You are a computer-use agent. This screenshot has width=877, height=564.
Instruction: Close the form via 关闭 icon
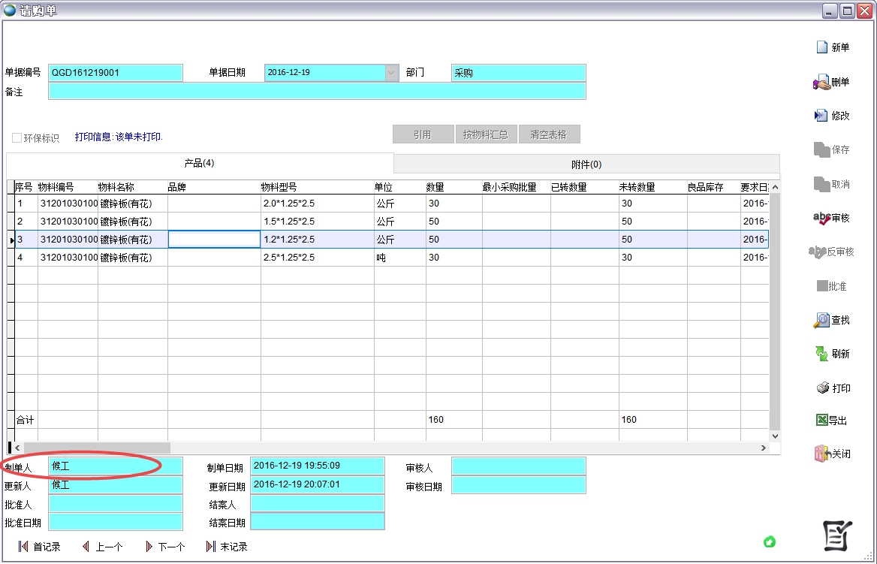coord(821,454)
